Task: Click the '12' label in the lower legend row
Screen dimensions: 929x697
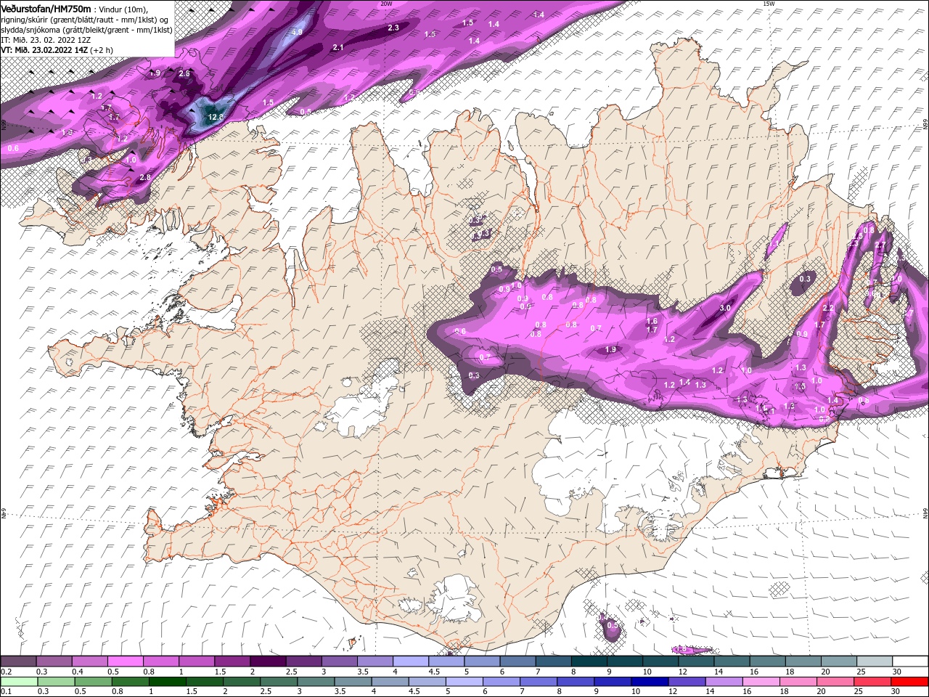Action: [673, 691]
